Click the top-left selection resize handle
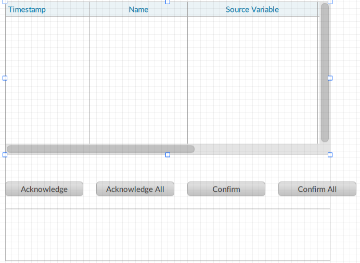Image resolution: width=360 pixels, height=263 pixels. coord(5,2)
